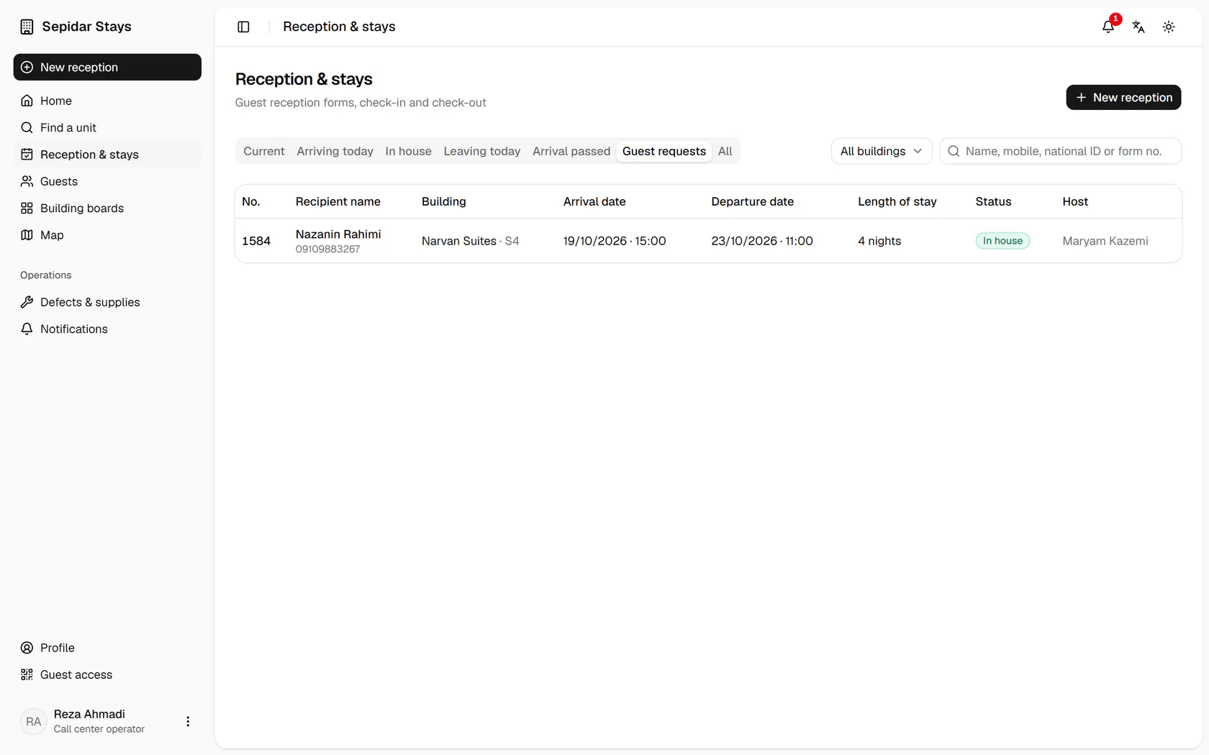This screenshot has width=1209, height=755.
Task: Open Profile in the sidebar
Action: [x=107, y=648]
